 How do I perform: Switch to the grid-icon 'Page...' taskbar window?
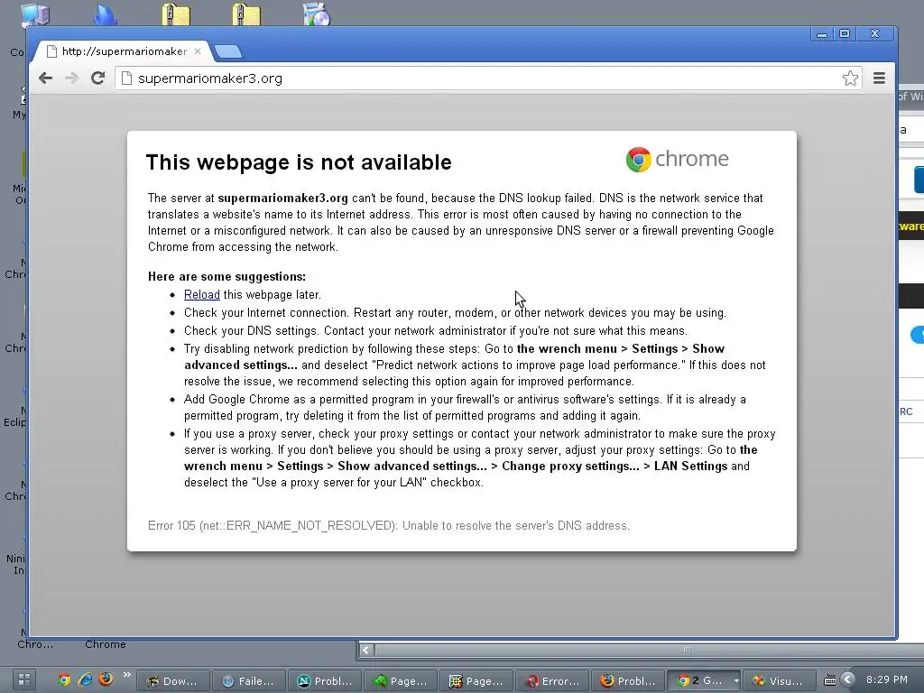[x=476, y=681]
